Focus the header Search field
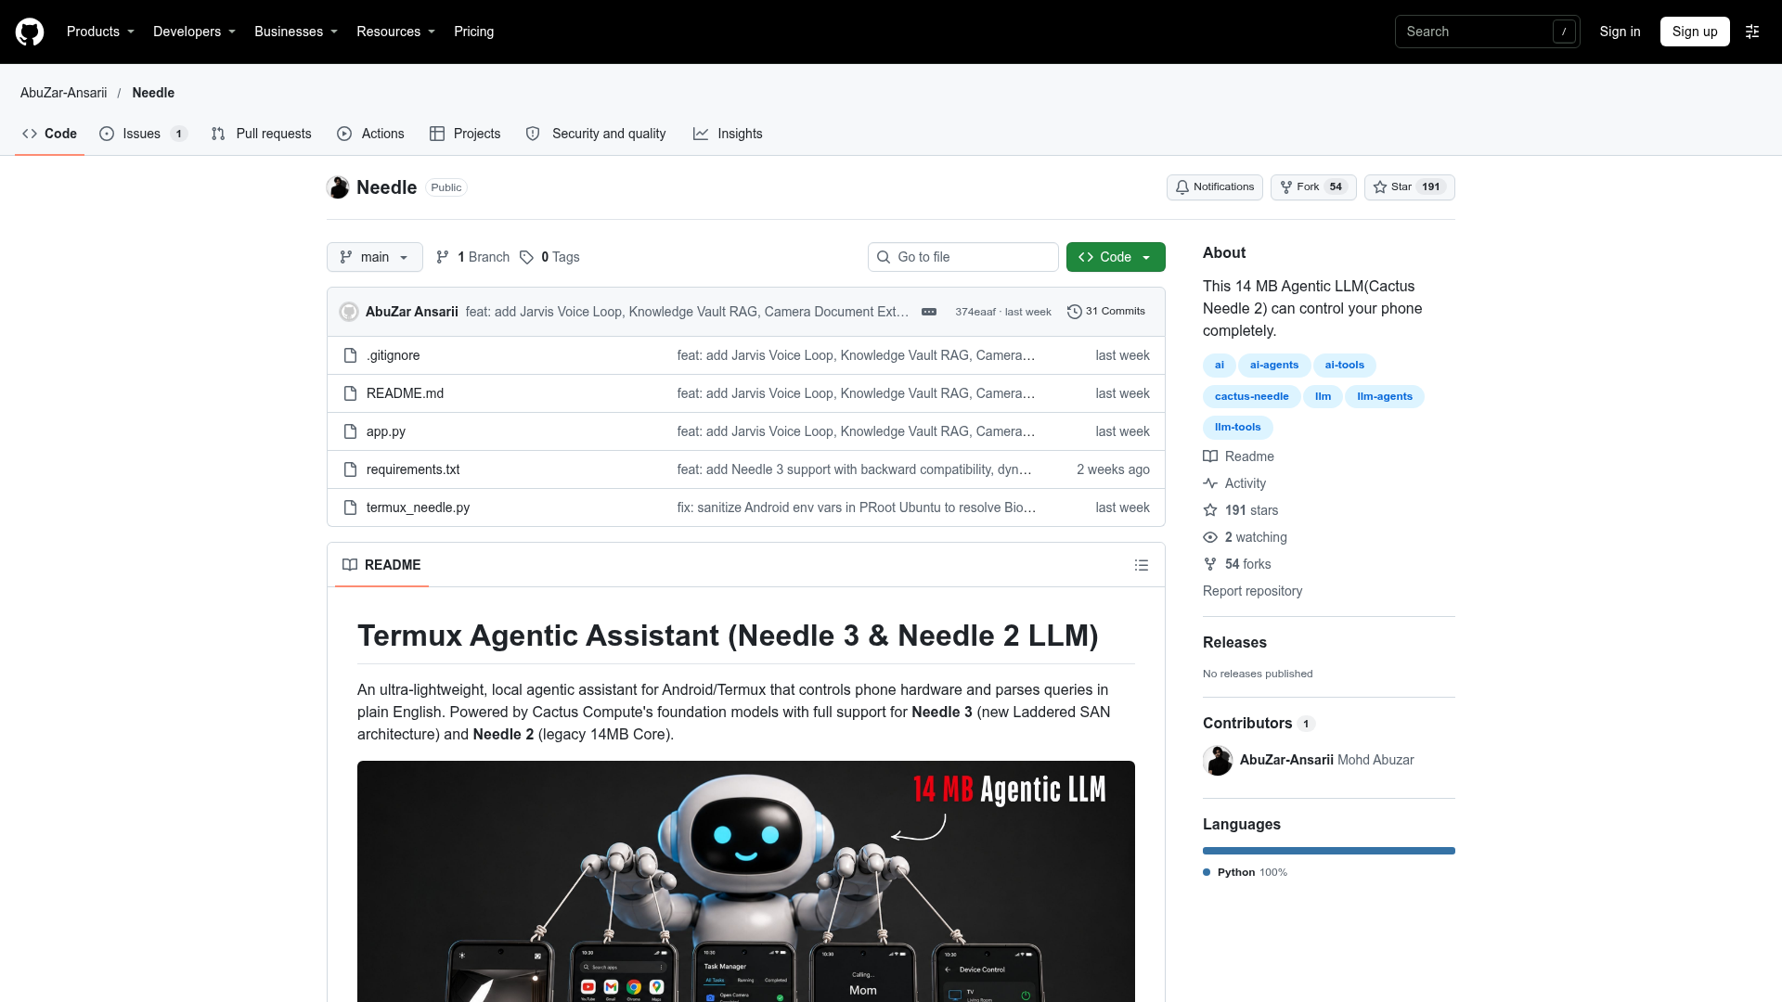The image size is (1782, 1002). (x=1487, y=32)
